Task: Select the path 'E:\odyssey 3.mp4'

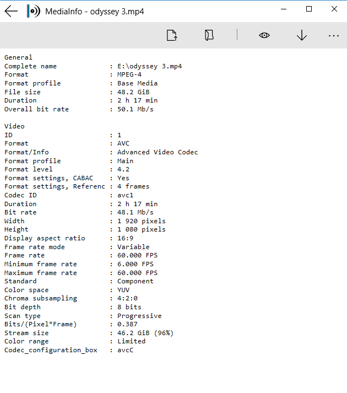Action: click(x=150, y=66)
